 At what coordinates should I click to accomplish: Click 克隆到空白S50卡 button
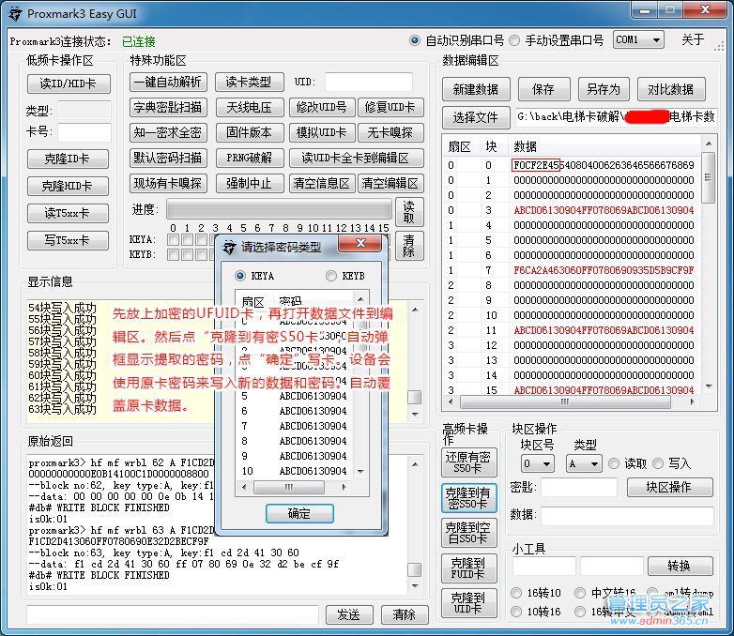click(468, 533)
